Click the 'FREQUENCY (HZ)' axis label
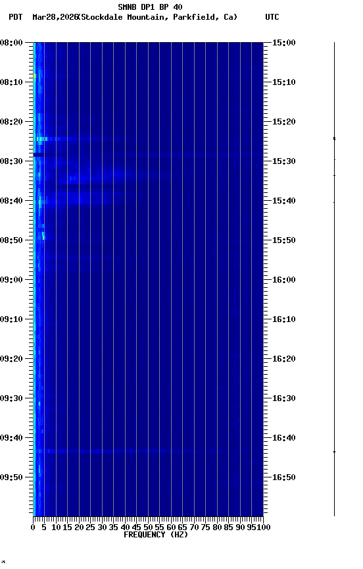Viewport: 363px width, 569px height. click(156, 535)
